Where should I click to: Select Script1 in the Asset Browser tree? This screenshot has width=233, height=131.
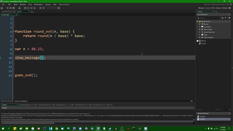[x=204, y=44]
